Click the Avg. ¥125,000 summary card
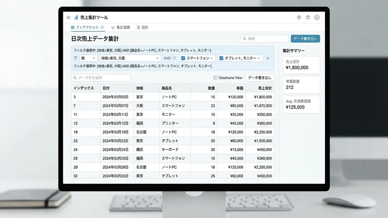This screenshot has width=388, height=218. 301,105
